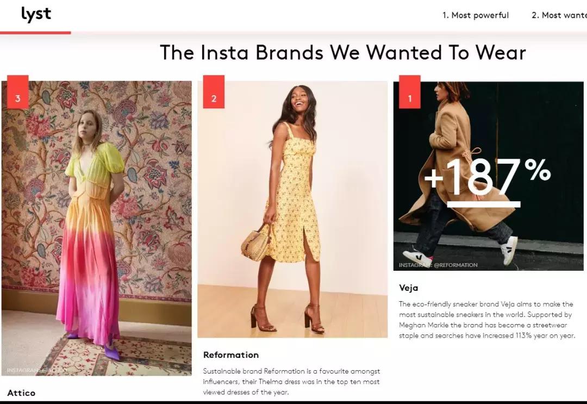Select the Reformation brand heading
This screenshot has height=404, width=587.
(x=231, y=355)
